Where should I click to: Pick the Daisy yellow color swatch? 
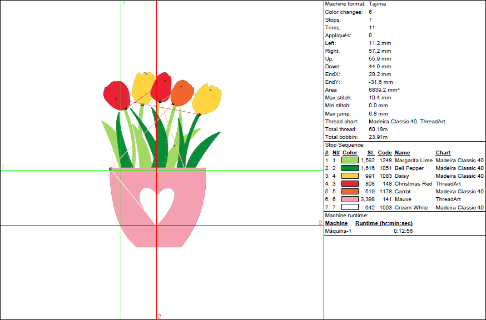coord(350,176)
